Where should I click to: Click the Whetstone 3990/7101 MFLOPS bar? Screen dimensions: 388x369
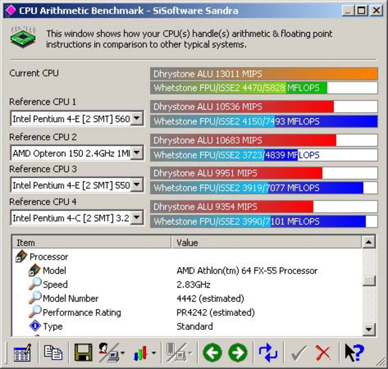[x=264, y=221]
